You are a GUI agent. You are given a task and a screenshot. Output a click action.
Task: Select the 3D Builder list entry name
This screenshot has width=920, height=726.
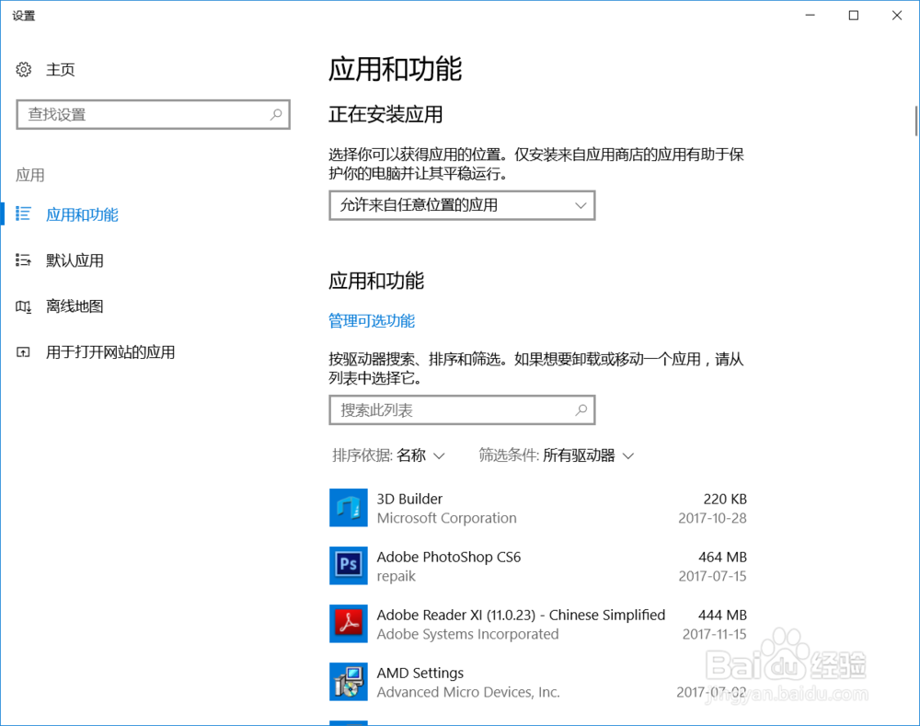[x=409, y=499]
